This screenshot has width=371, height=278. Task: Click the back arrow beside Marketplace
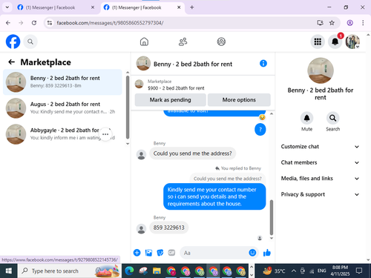coord(12,62)
